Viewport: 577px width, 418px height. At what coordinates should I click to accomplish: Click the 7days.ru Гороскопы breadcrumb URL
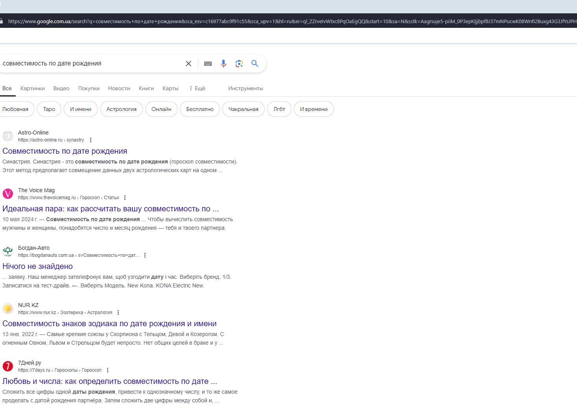[x=60, y=370]
